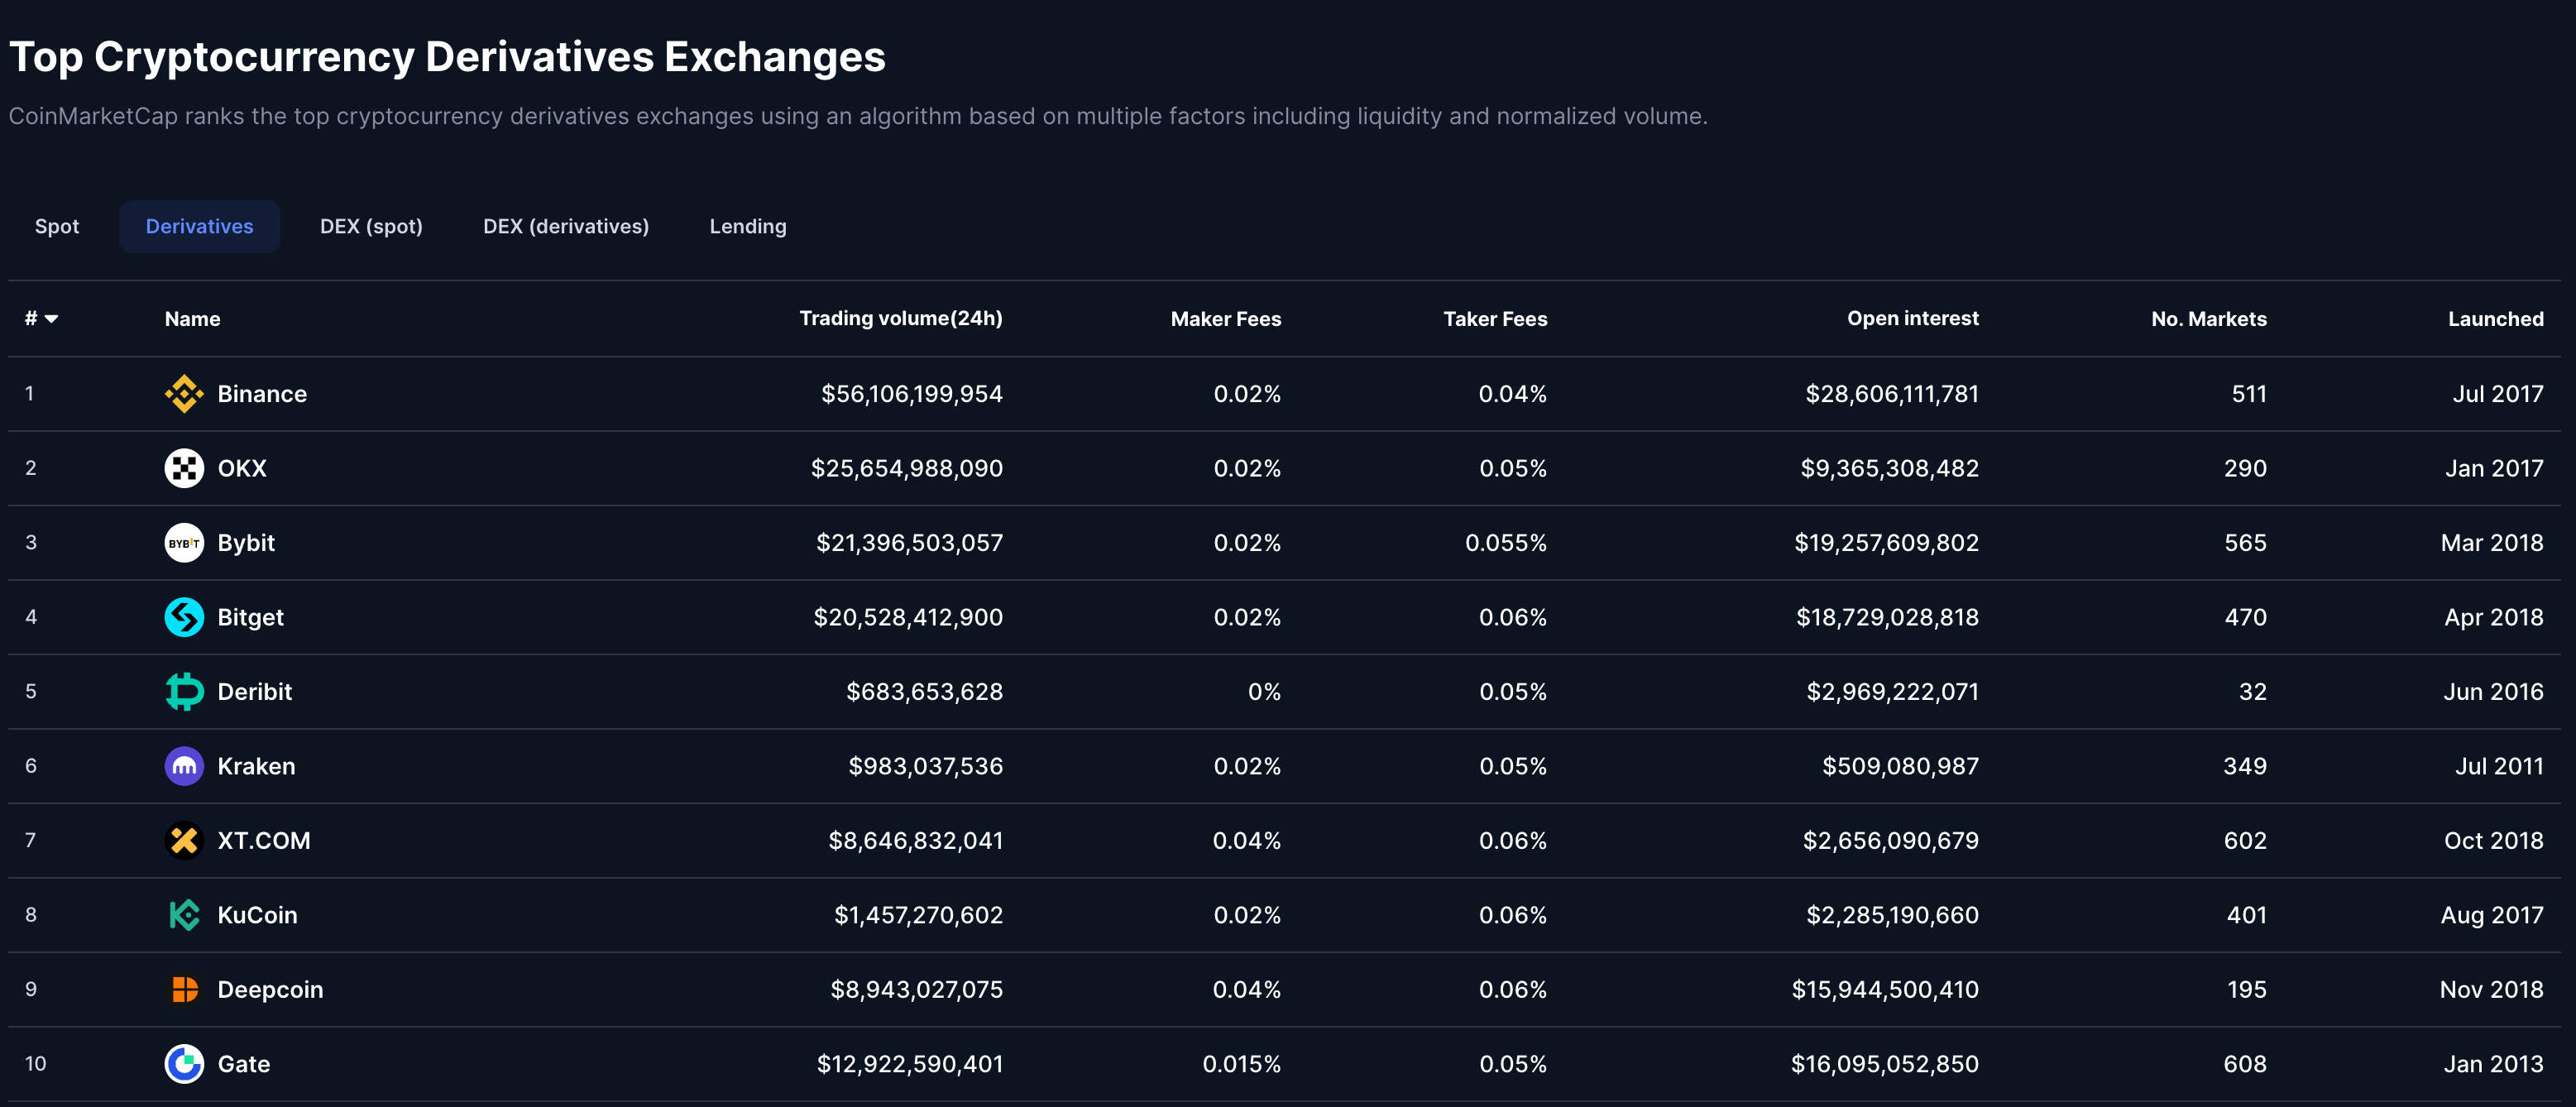Screen dimensions: 2576x1107
Task: Click the KuCoin logo icon
Action: (x=184, y=915)
